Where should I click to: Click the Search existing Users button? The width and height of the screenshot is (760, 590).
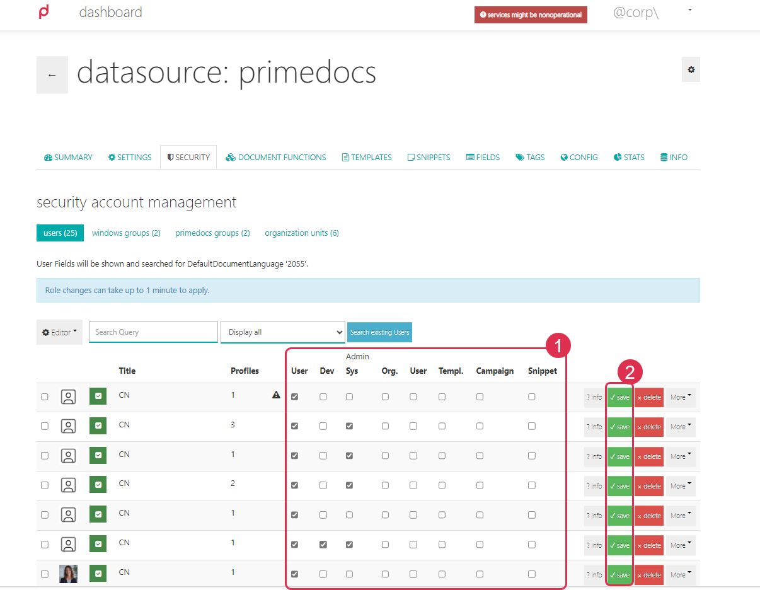point(379,332)
